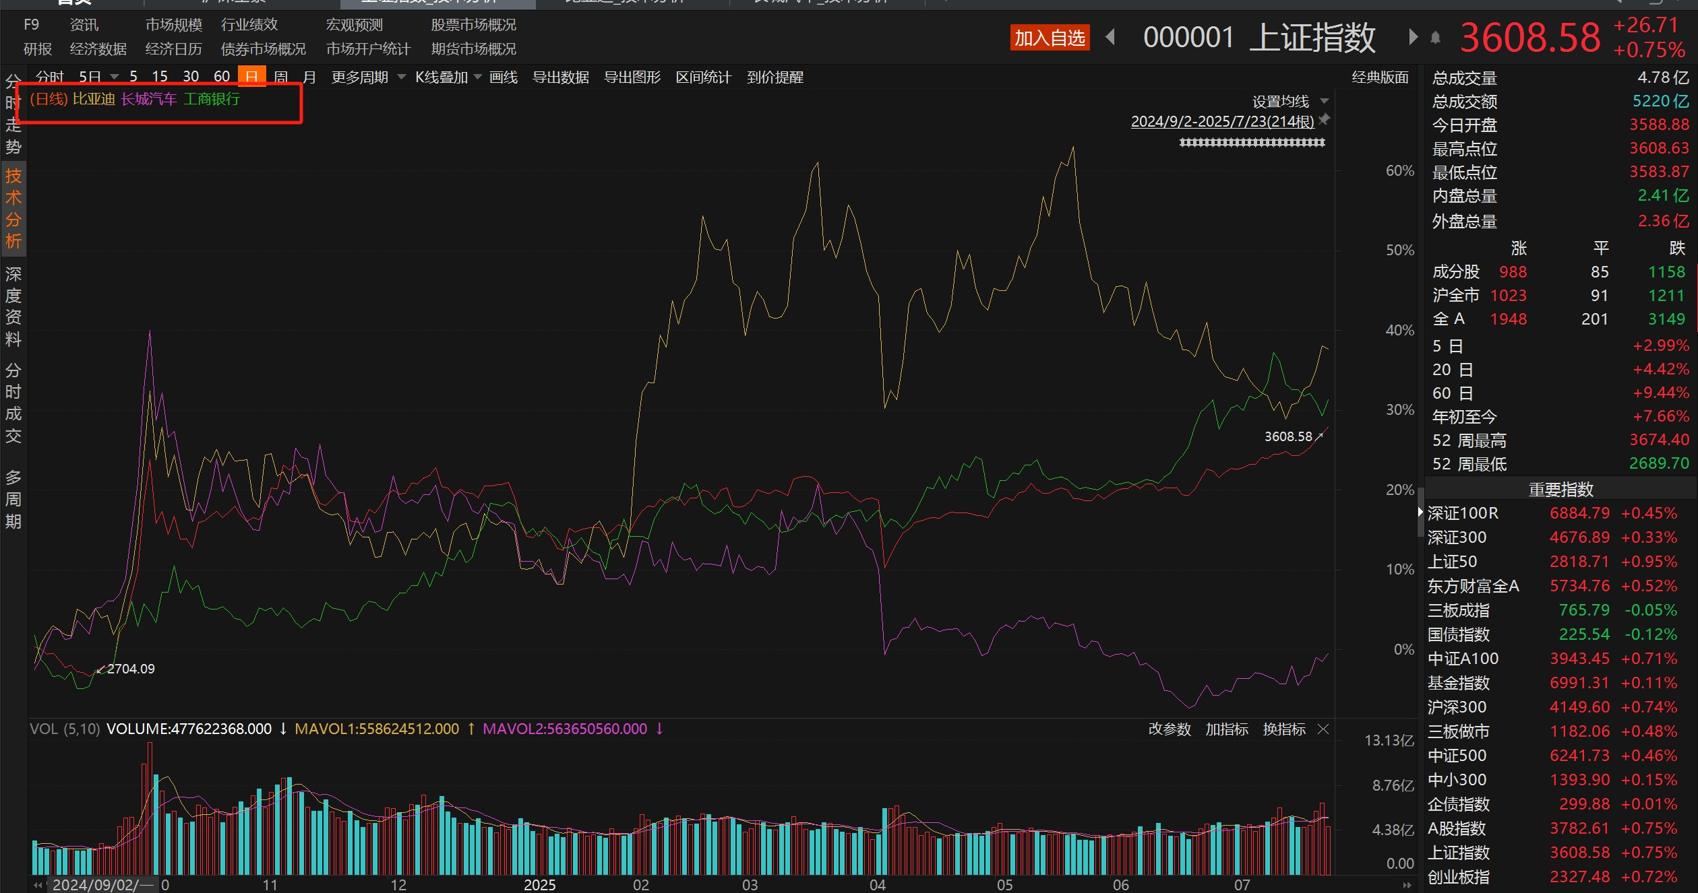The height and width of the screenshot is (893, 1698).
Task: Click the 000001 上证指数 title
Action: [1259, 37]
